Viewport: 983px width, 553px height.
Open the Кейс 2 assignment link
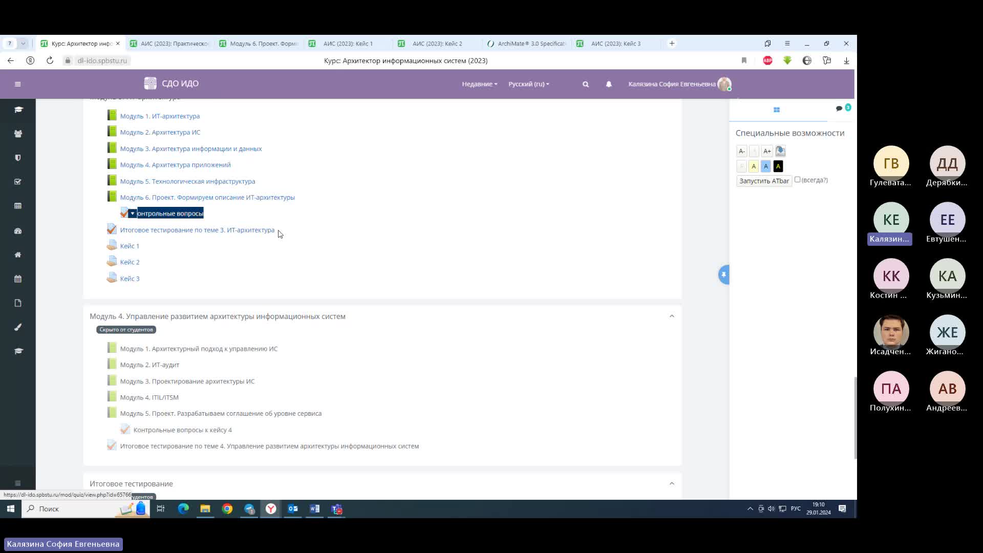130,262
